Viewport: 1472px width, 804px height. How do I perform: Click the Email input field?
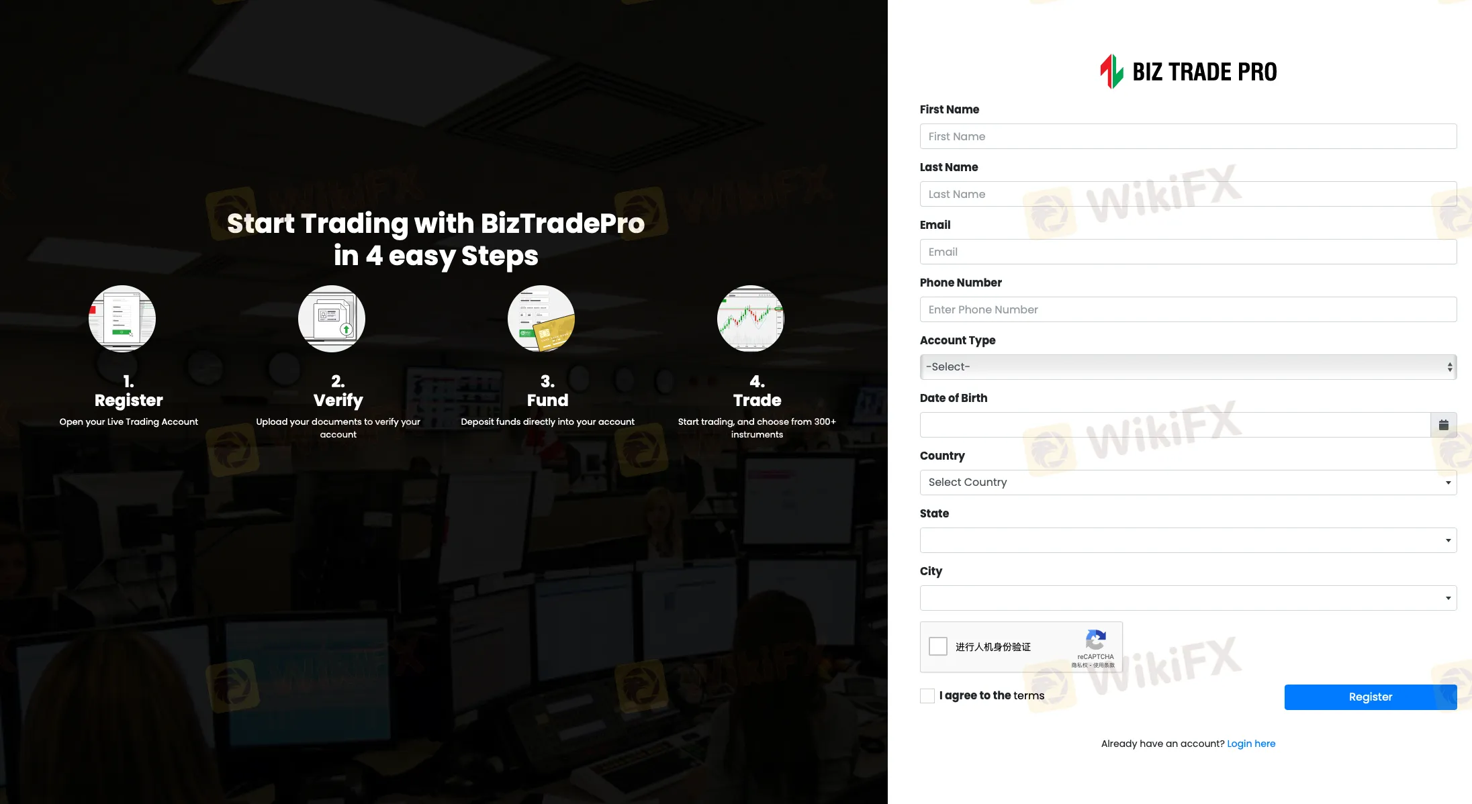[x=1188, y=250]
